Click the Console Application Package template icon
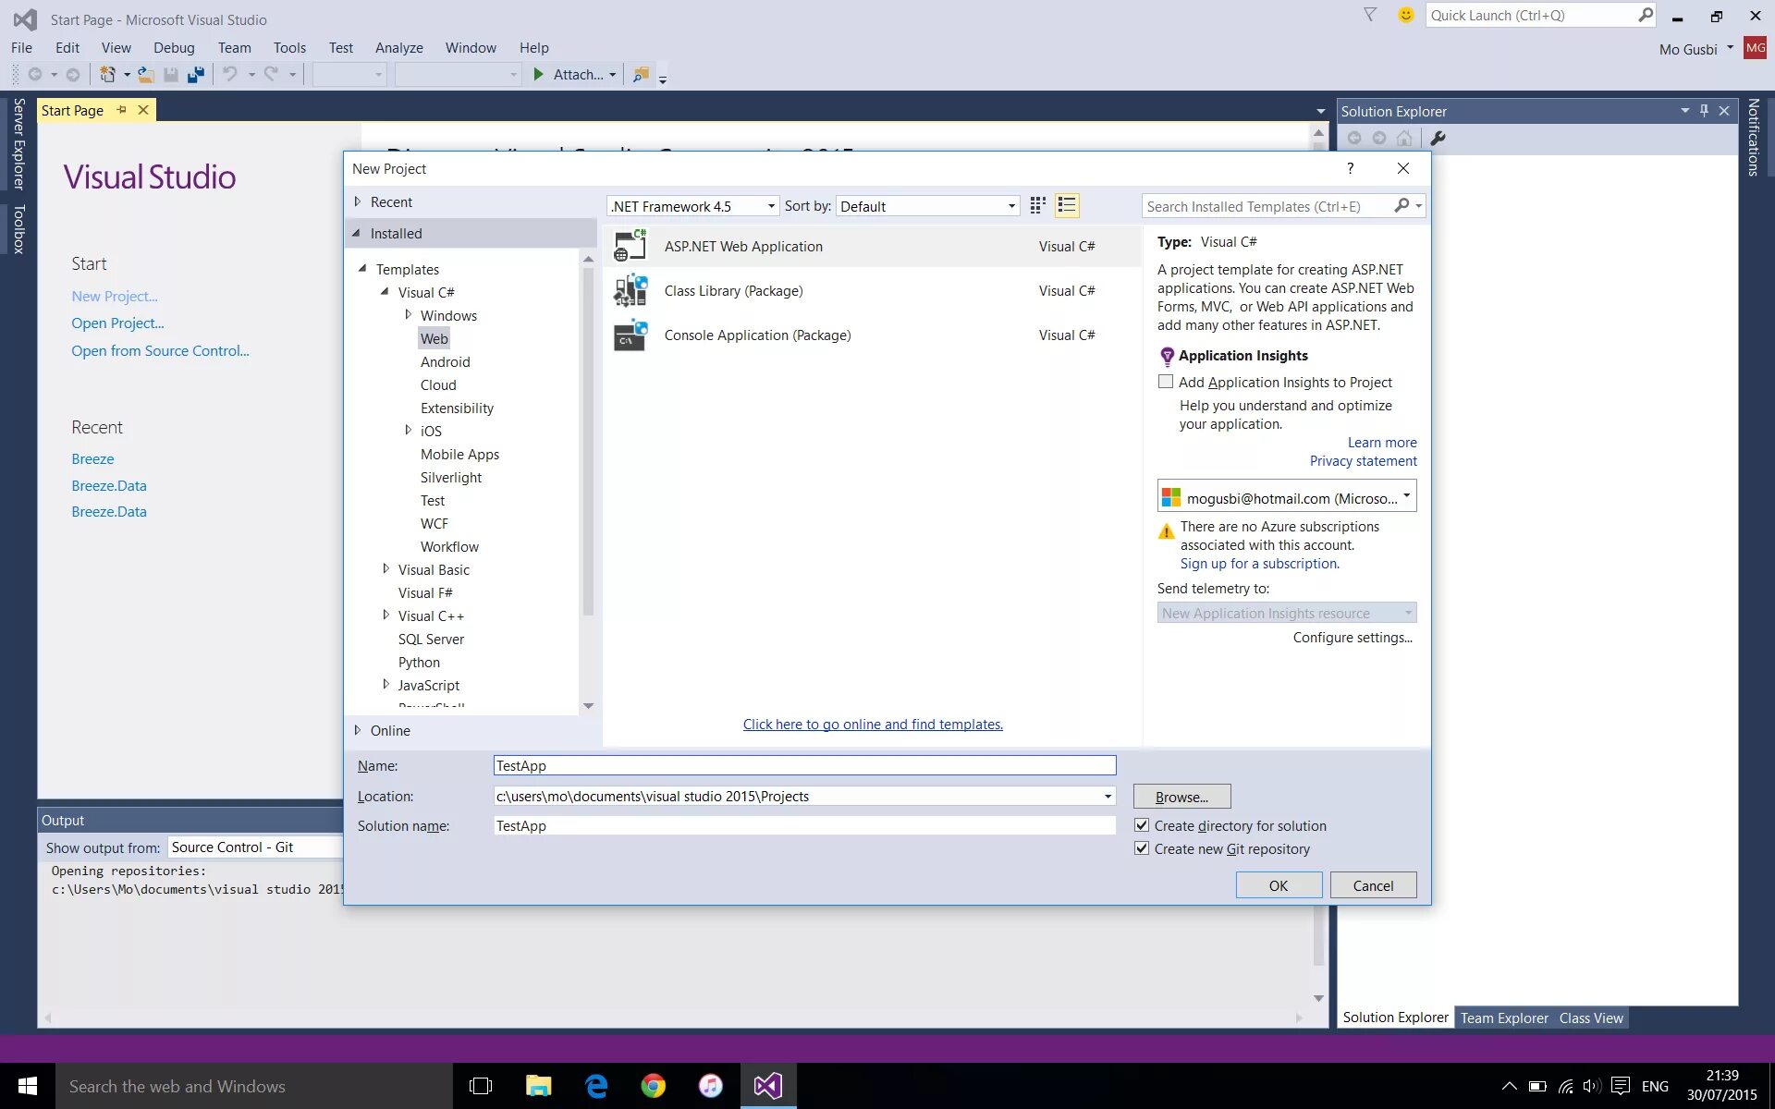This screenshot has width=1775, height=1109. tap(629, 334)
